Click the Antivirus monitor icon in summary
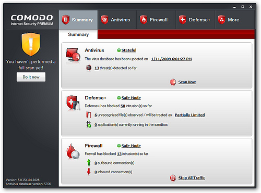This screenshot has height=193, width=261. coord(73,55)
